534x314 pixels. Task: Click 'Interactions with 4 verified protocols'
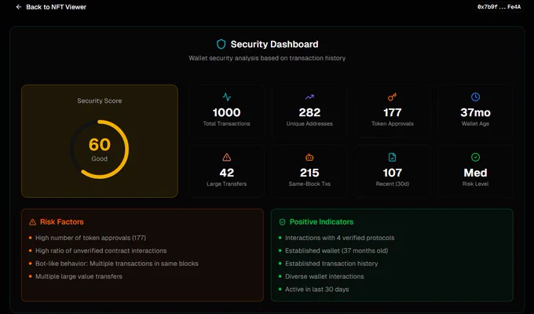click(x=339, y=238)
